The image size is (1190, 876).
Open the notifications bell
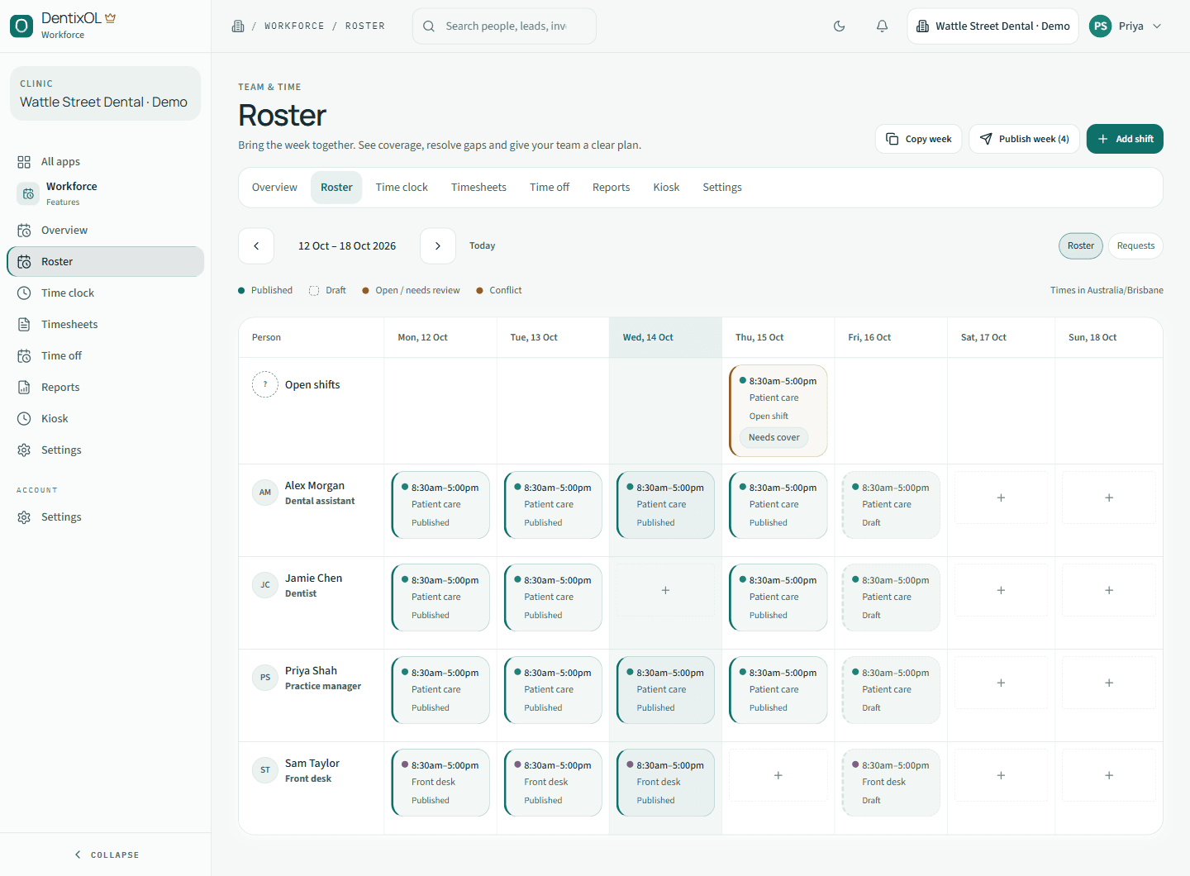click(x=882, y=26)
